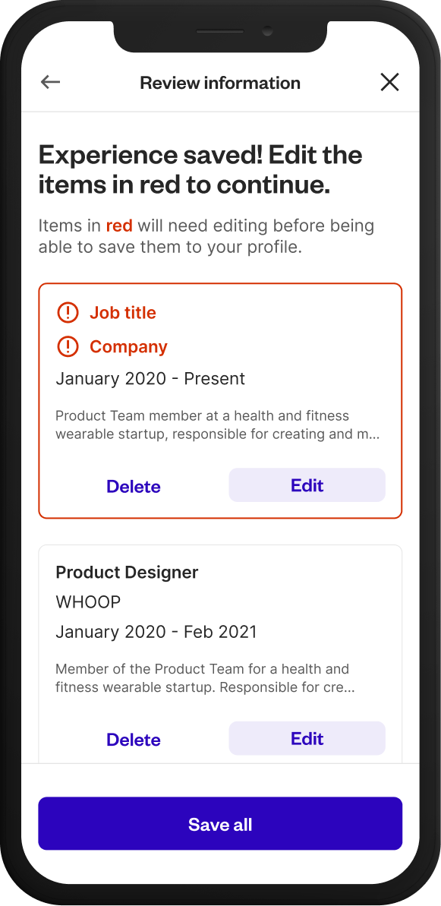Tap Edit on the Product Designer entry
Viewport: 441px width, 906px height.
pyautogui.click(x=307, y=738)
